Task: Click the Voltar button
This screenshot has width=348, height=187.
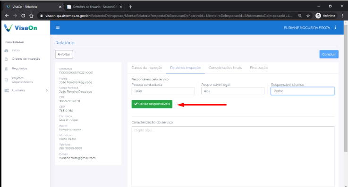Action: click(64, 54)
